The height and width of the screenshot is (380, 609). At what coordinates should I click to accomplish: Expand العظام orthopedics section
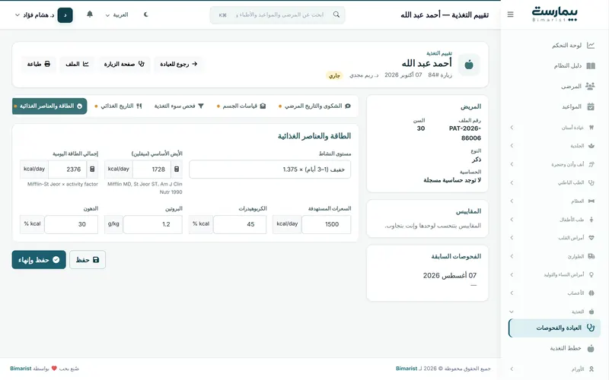pos(554,201)
